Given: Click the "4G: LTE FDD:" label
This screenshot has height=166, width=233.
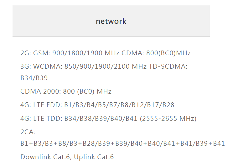Looking at the screenshot, I should coord(41,105).
